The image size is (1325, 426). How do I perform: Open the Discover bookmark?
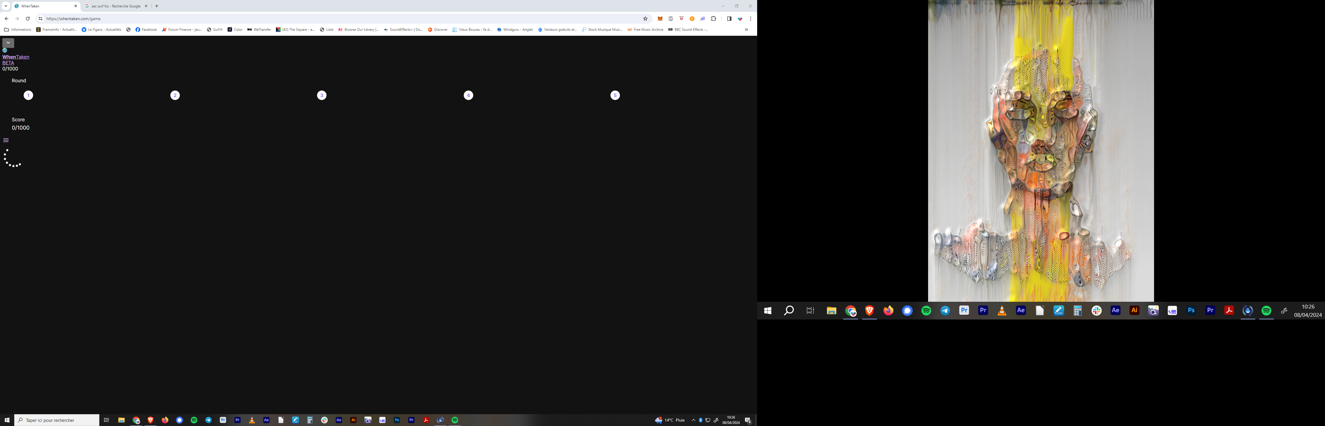click(x=438, y=29)
